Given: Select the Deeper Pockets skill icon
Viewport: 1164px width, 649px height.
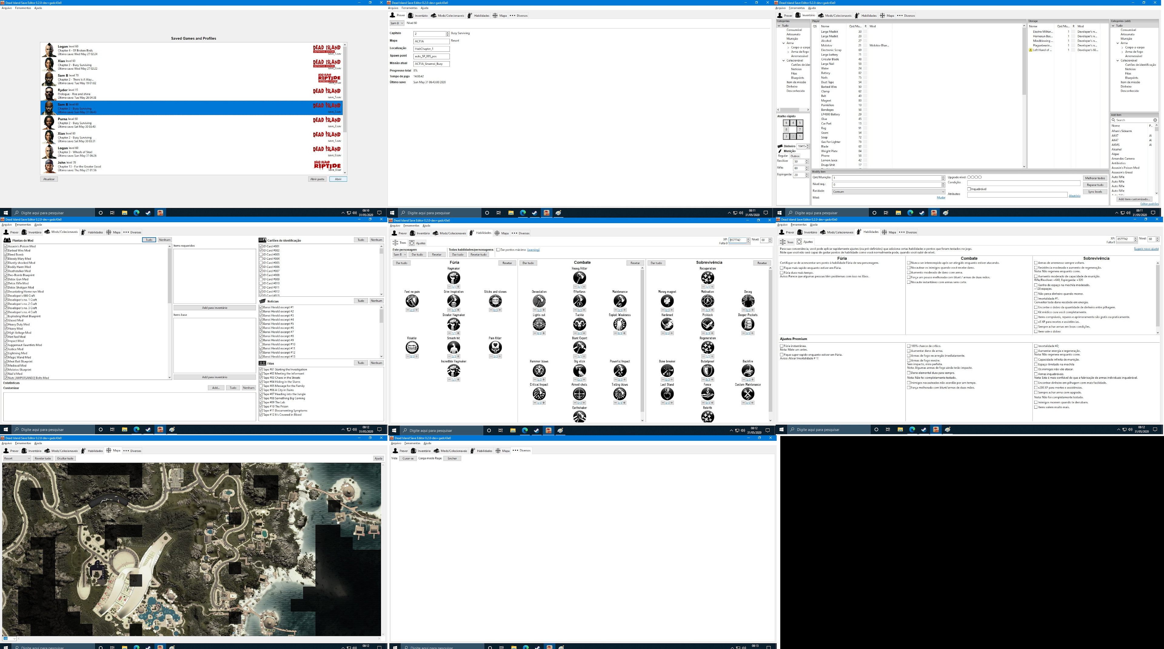Looking at the screenshot, I should coord(748,324).
